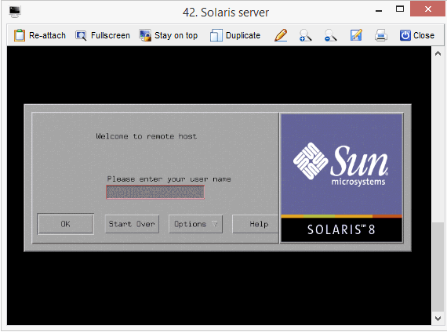Click 'Please enter your user name' label

tap(169, 179)
